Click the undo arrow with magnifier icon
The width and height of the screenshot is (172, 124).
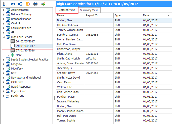coord(20,4)
